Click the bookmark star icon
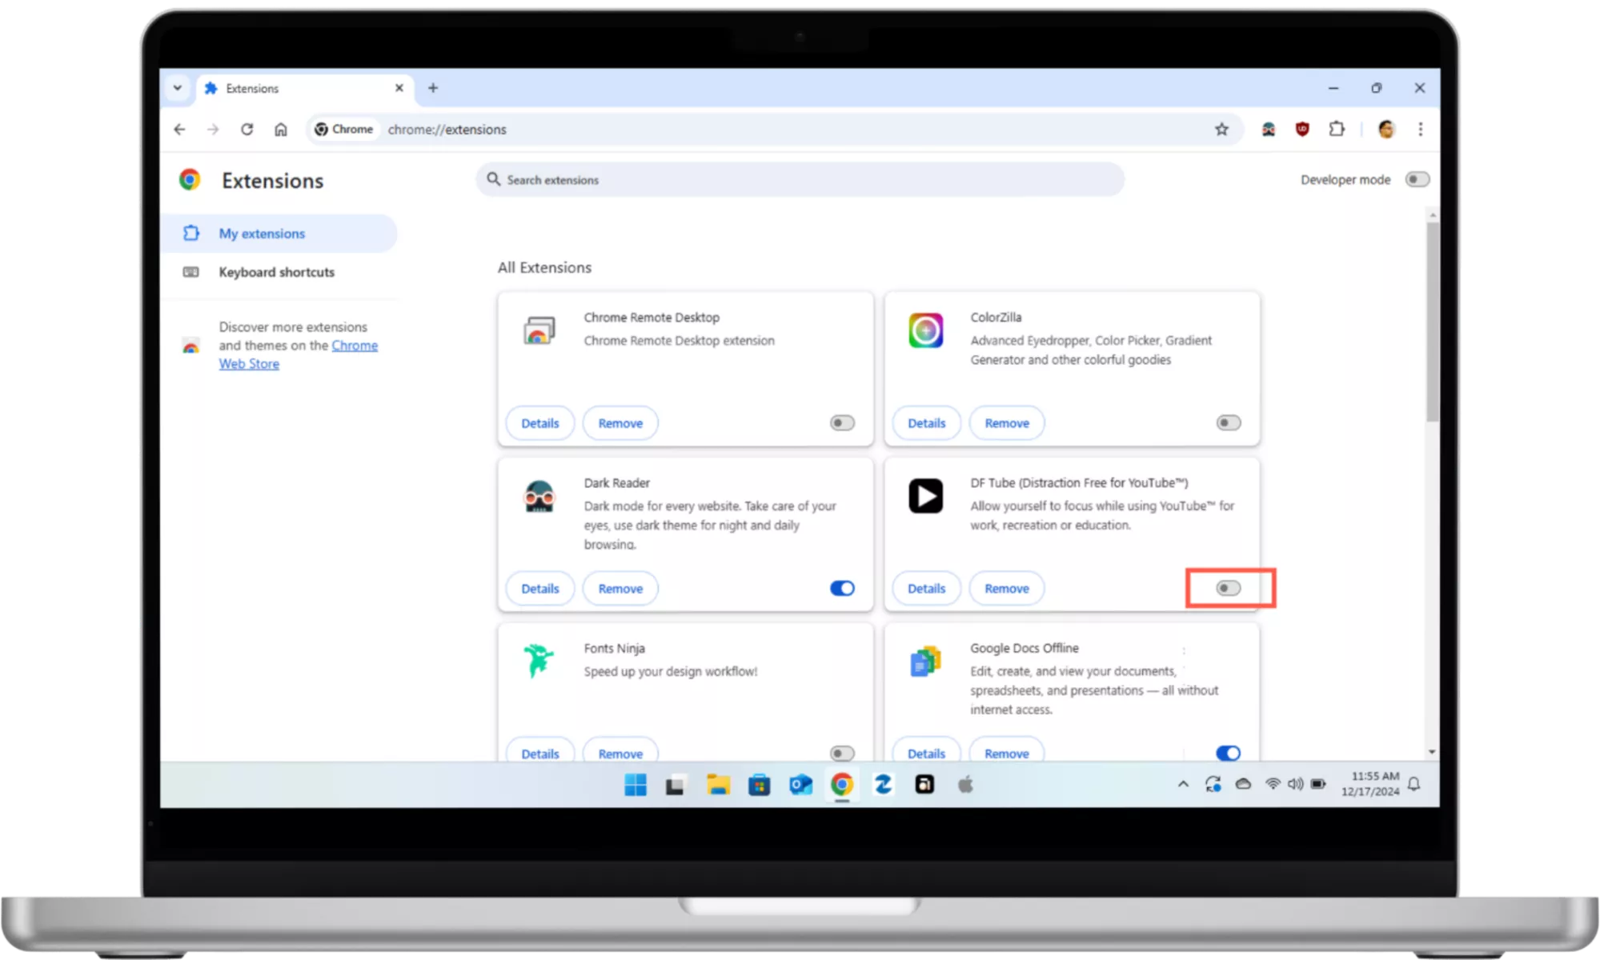This screenshot has width=1600, height=960. [1221, 130]
